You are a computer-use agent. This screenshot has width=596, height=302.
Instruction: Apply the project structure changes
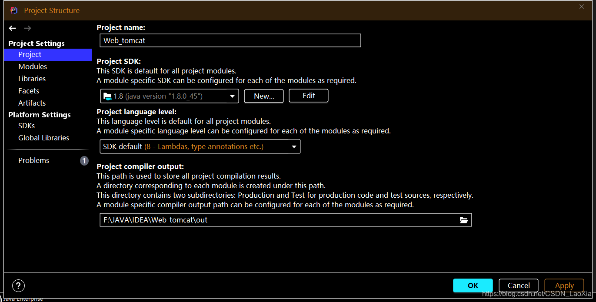[x=564, y=285]
